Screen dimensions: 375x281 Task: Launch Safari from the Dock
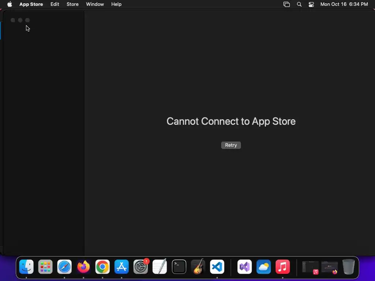click(x=64, y=267)
